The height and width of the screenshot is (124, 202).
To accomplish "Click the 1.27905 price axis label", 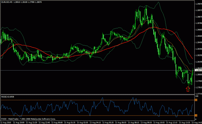I will tap(199, 81).
